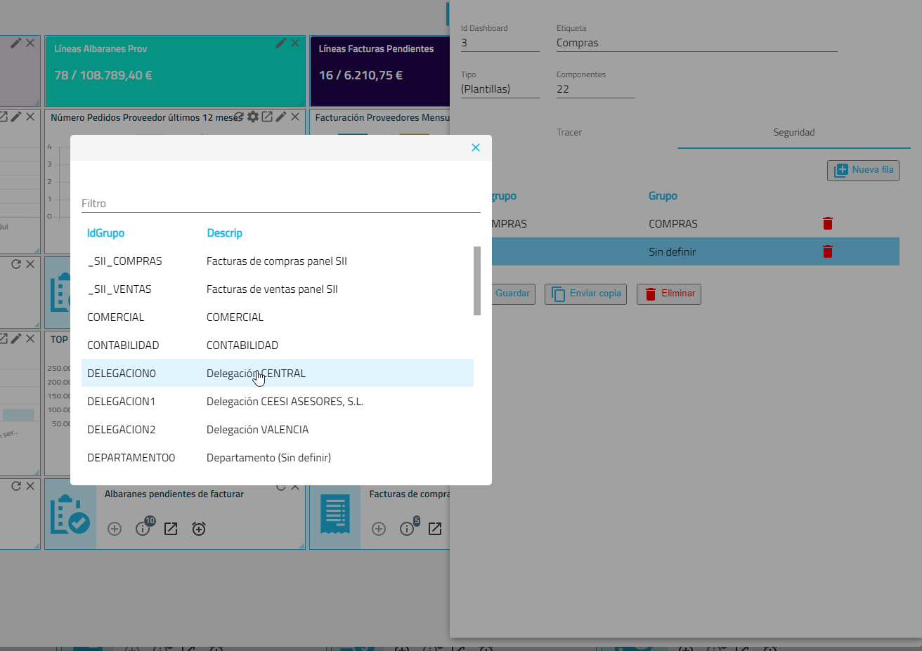The image size is (922, 651).
Task: Open the Tipo (Plantillas) field
Action: pyautogui.click(x=500, y=89)
